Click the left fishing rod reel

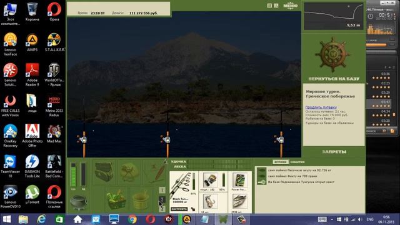click(x=82, y=139)
